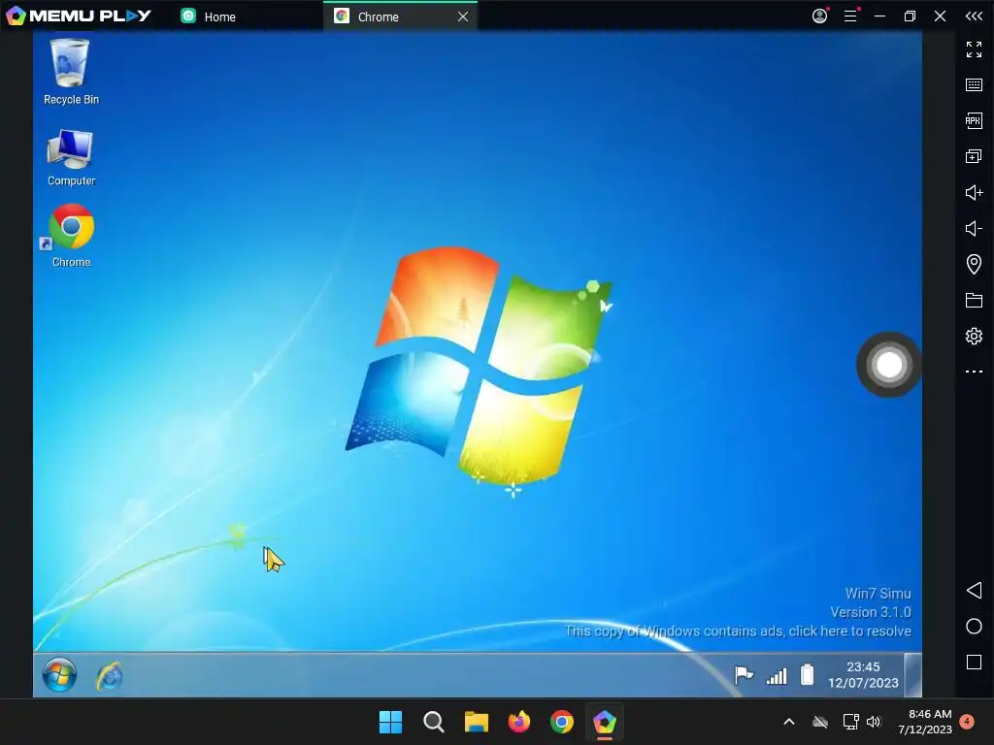Select the MEmu Play taskbar icon
Screen dimensions: 994x745
coord(604,722)
